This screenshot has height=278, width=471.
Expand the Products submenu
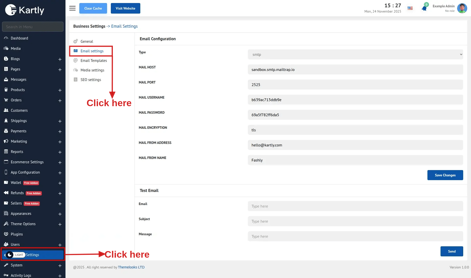coord(60,90)
